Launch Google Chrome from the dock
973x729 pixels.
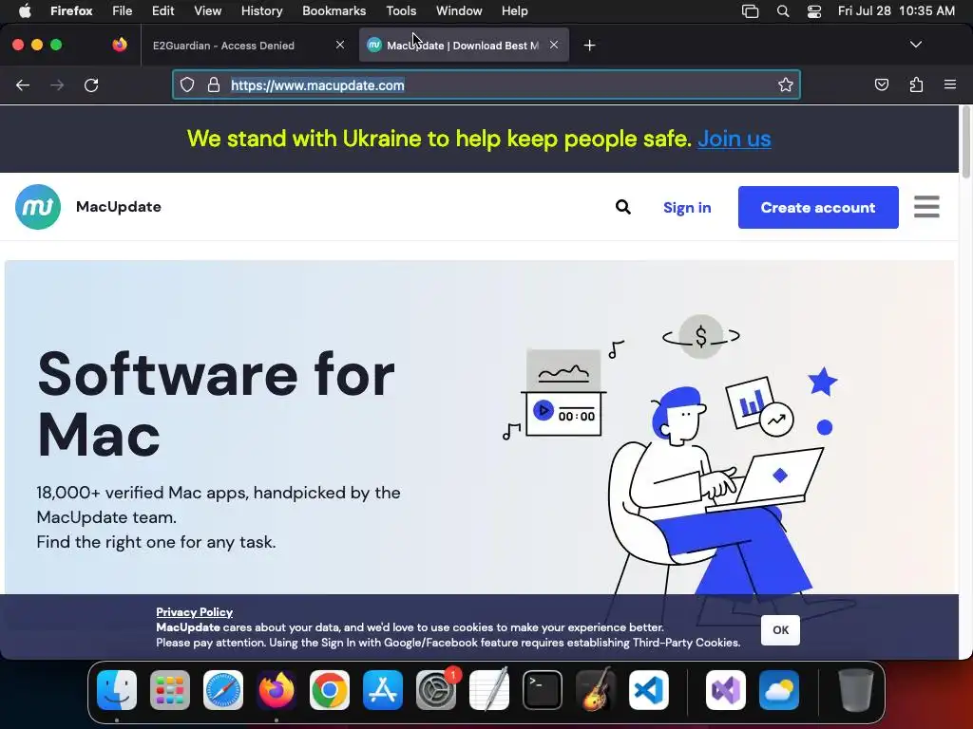click(x=330, y=690)
